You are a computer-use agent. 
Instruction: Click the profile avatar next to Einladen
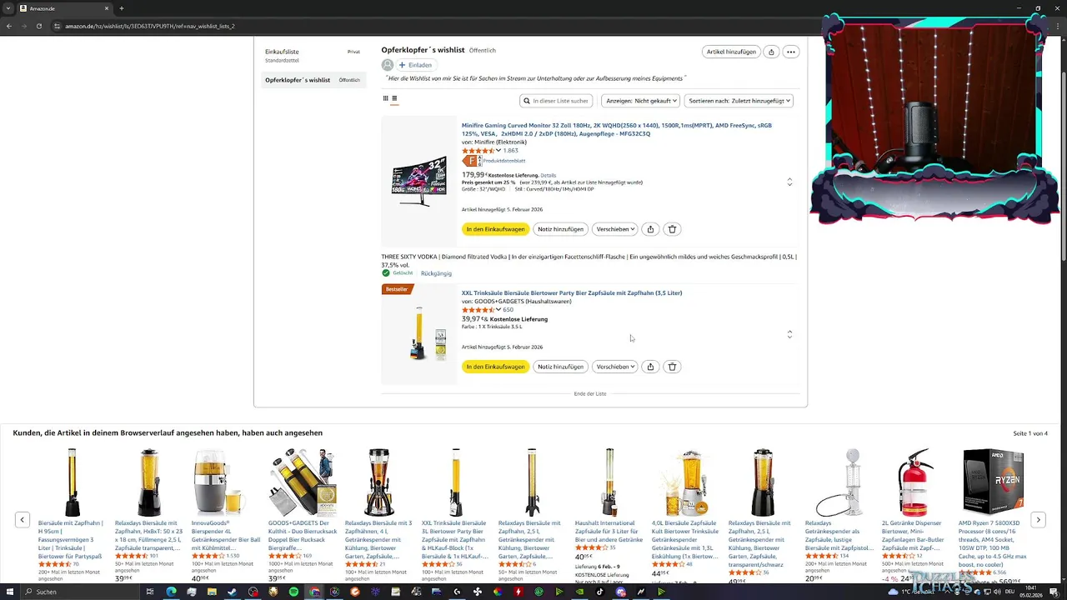click(388, 65)
